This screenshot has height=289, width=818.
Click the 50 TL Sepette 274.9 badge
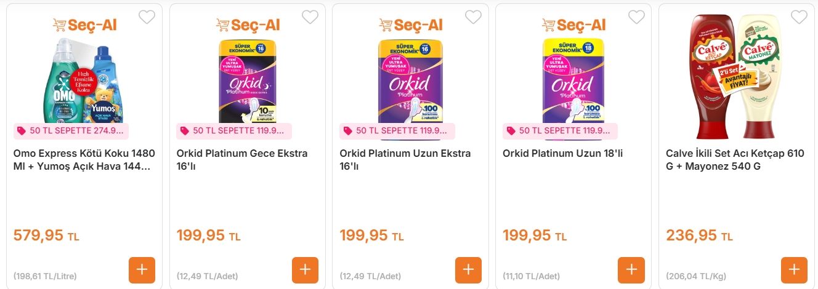point(72,131)
